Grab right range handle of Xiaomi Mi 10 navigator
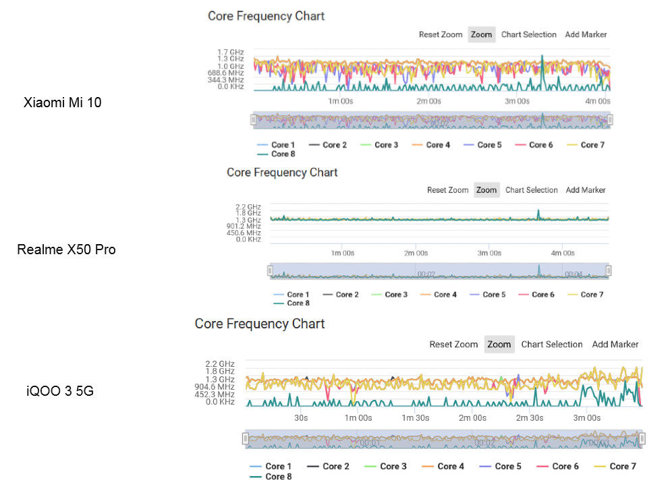 (610, 120)
